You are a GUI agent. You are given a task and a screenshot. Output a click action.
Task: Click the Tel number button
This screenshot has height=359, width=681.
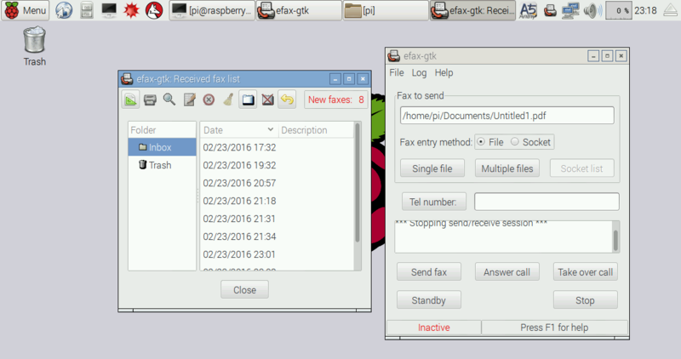[434, 202]
